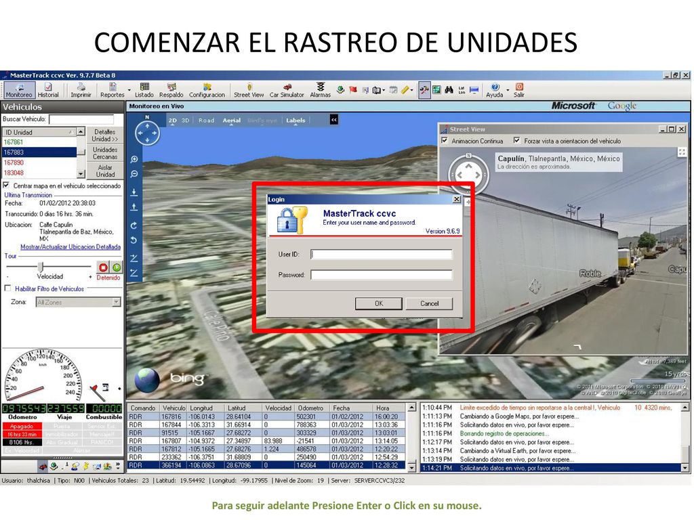Click the map rotate clockwise icon
This screenshot has height=520, width=694.
click(x=134, y=225)
